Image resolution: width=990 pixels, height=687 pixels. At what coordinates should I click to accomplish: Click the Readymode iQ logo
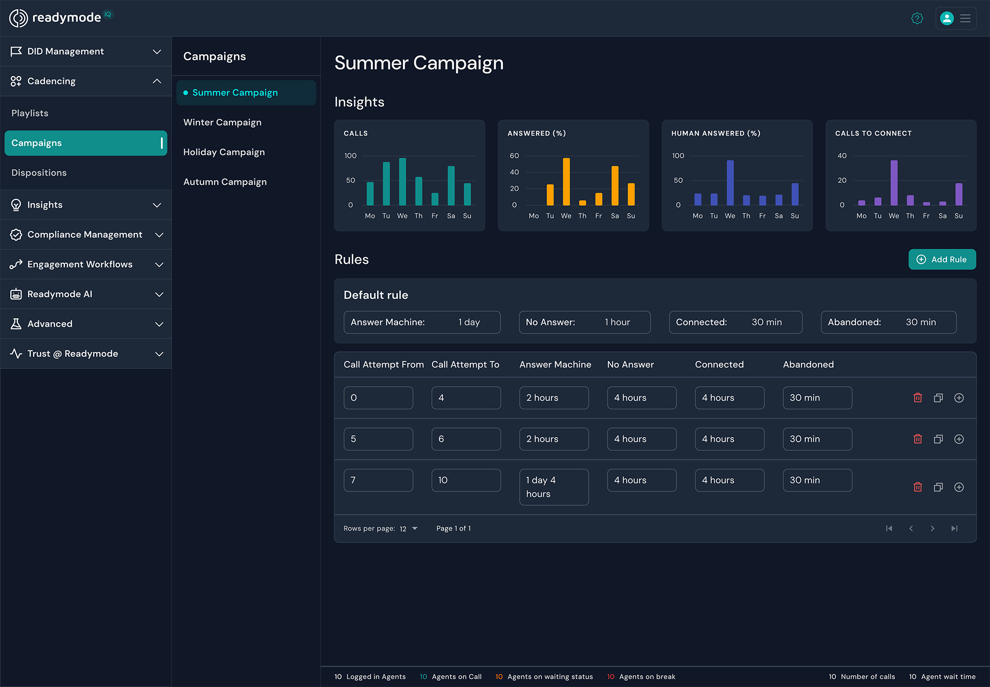(59, 18)
